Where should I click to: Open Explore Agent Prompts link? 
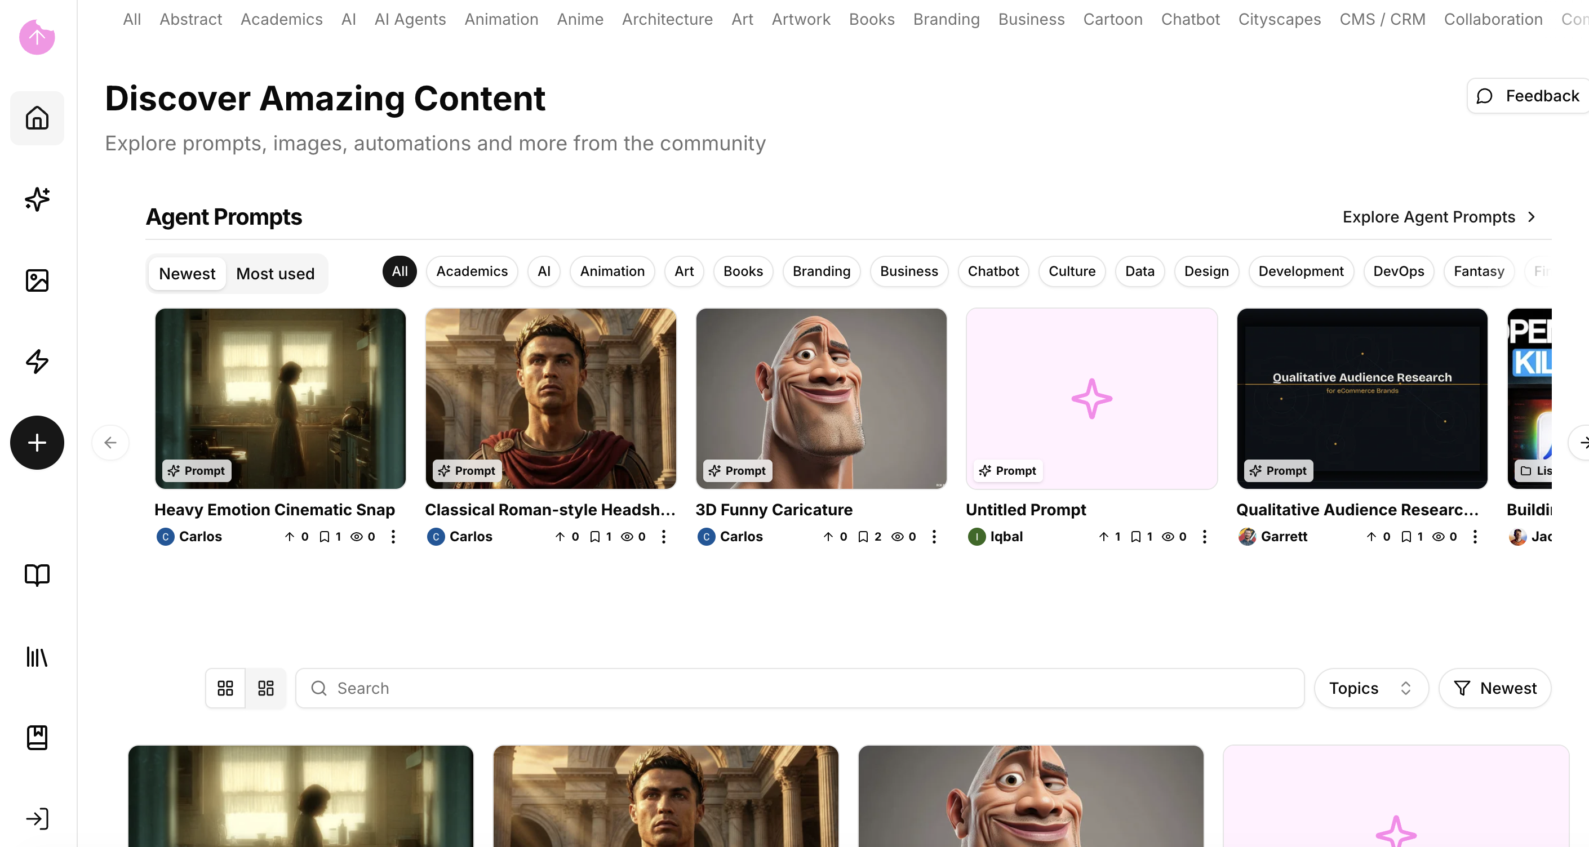(1439, 217)
